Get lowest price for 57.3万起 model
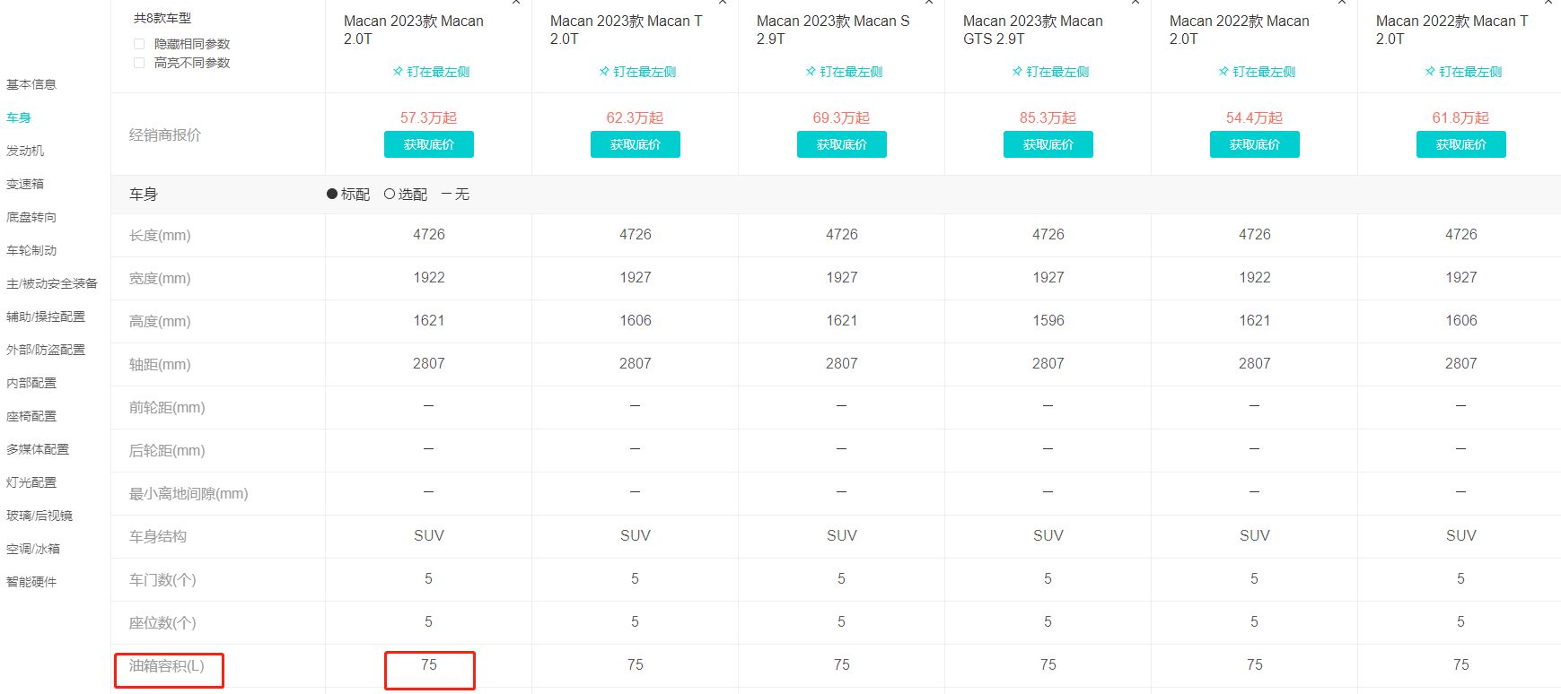The width and height of the screenshot is (1561, 694). point(429,144)
